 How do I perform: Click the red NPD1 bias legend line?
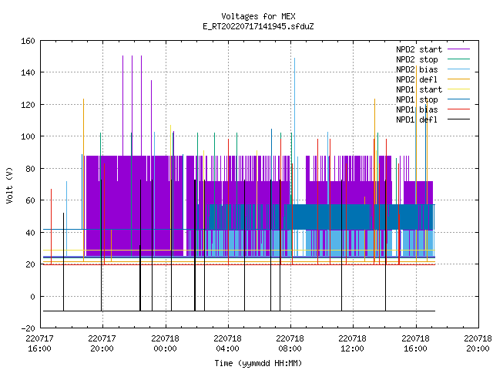pyautogui.click(x=458, y=109)
